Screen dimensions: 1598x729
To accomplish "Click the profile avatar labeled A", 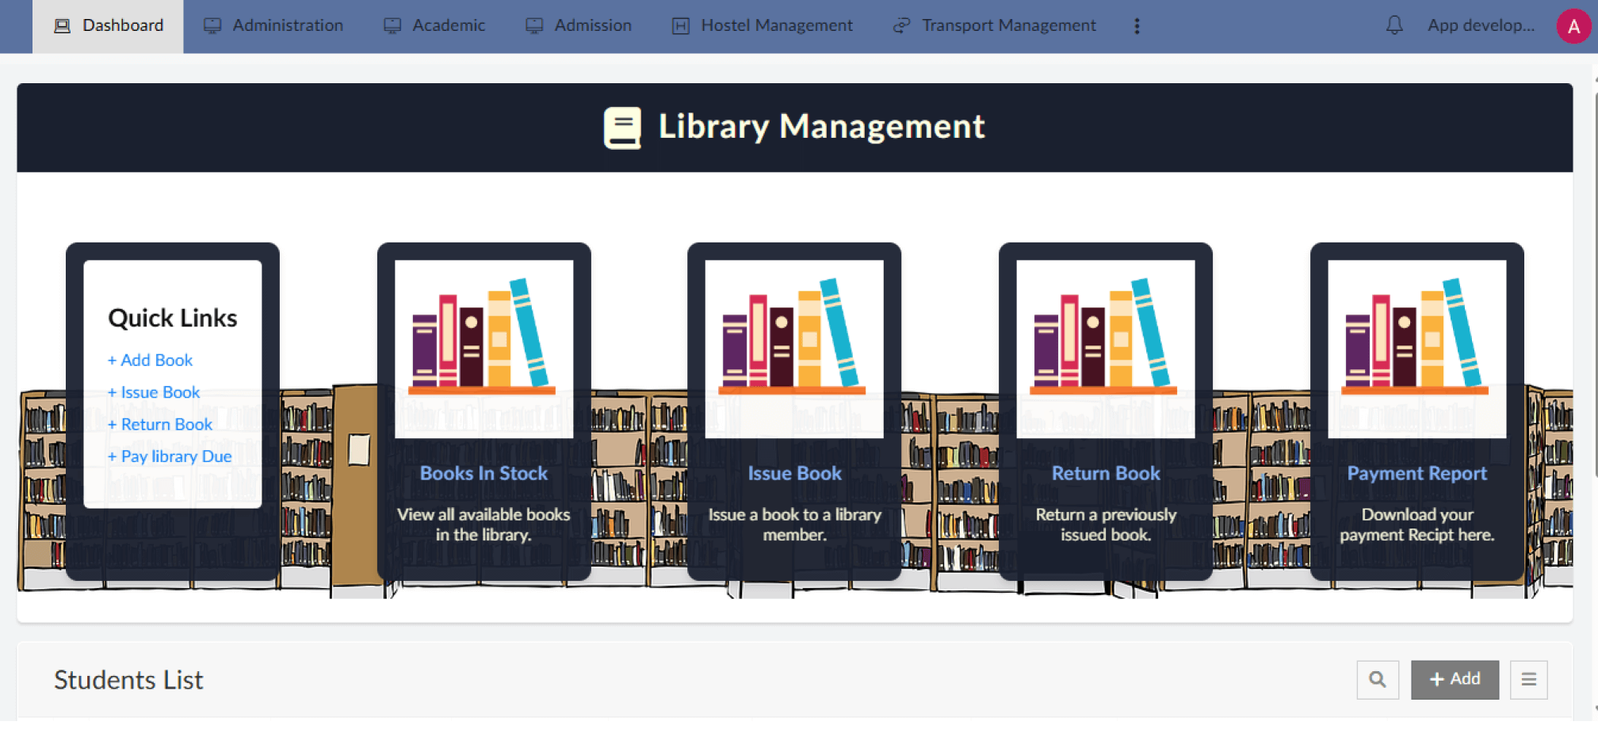I will pyautogui.click(x=1573, y=25).
